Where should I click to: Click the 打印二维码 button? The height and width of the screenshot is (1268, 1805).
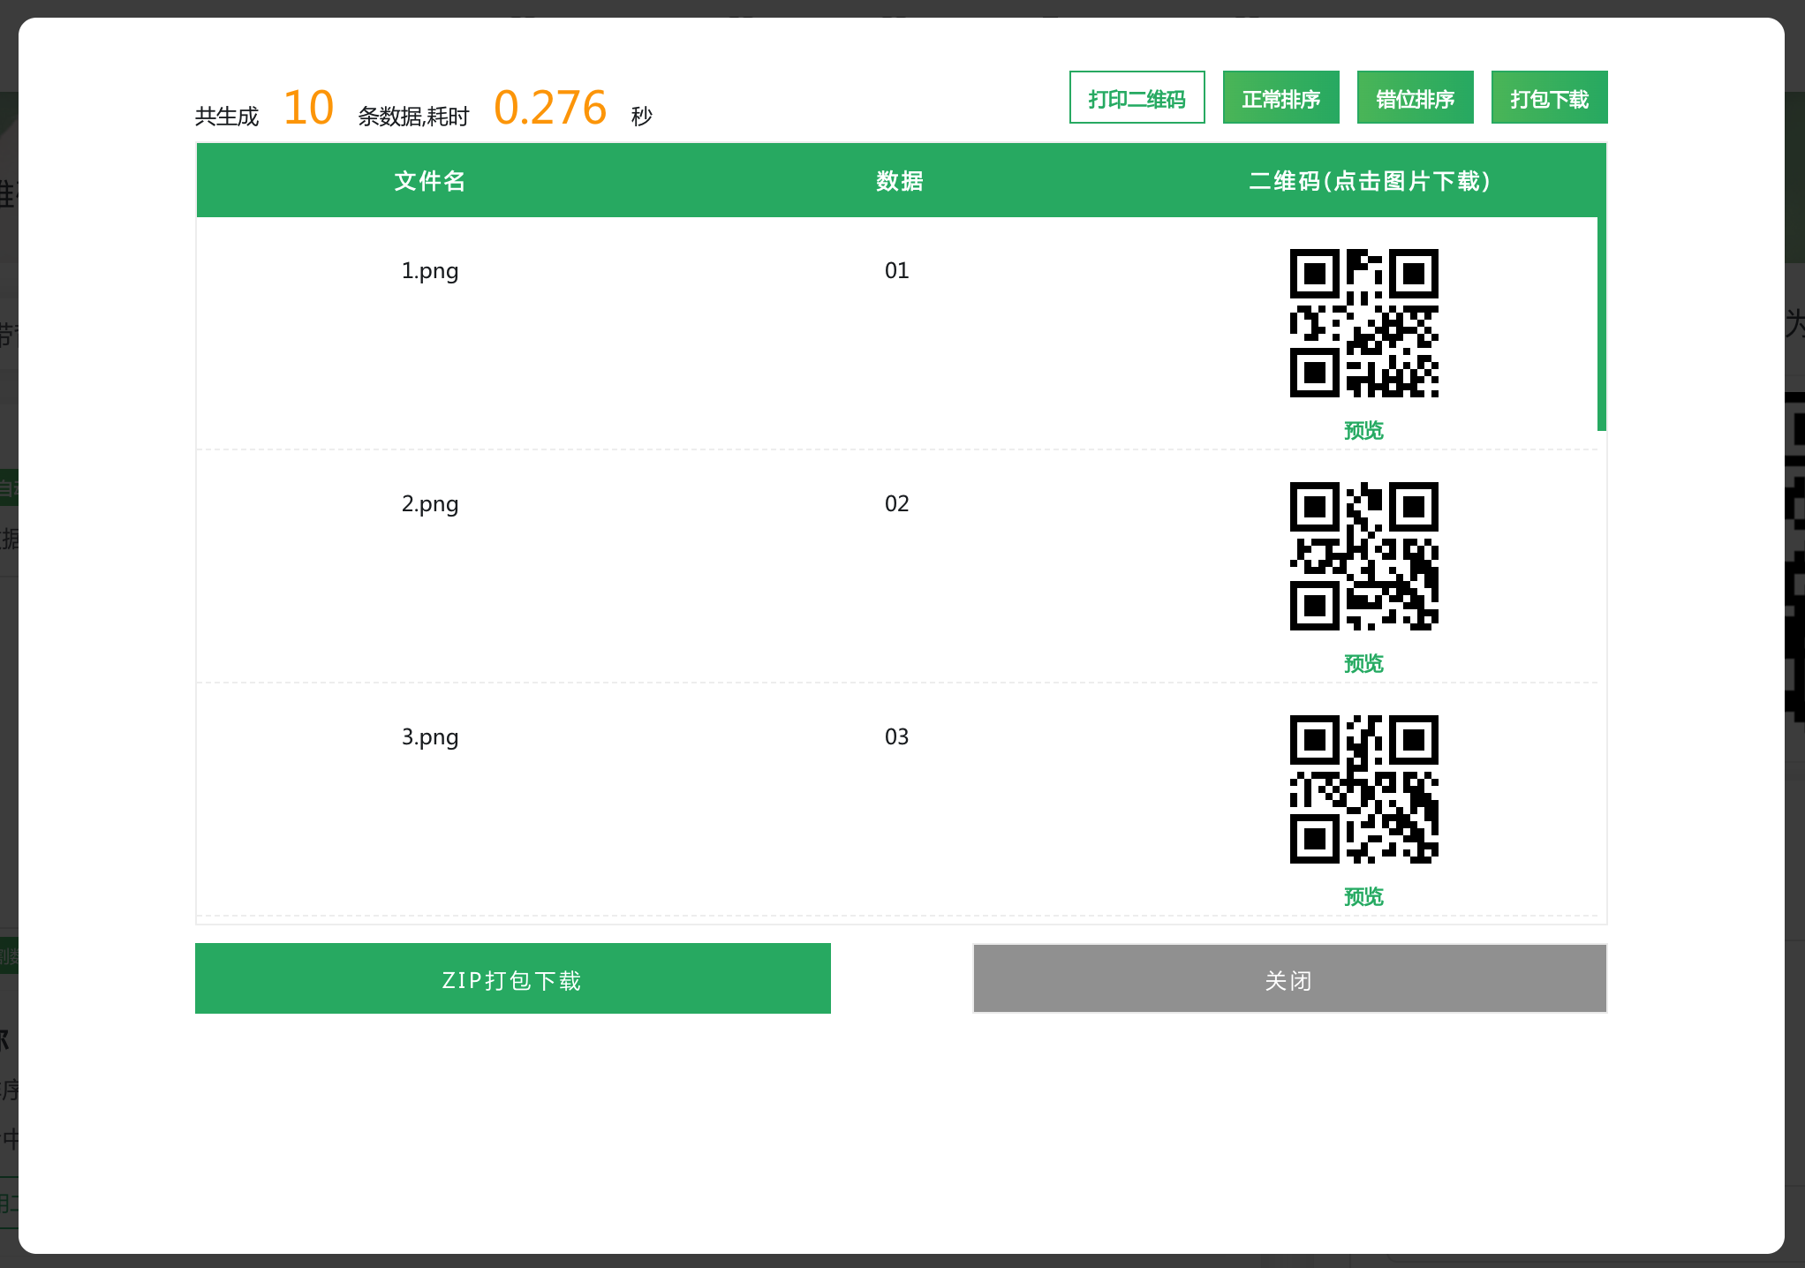[x=1137, y=97]
